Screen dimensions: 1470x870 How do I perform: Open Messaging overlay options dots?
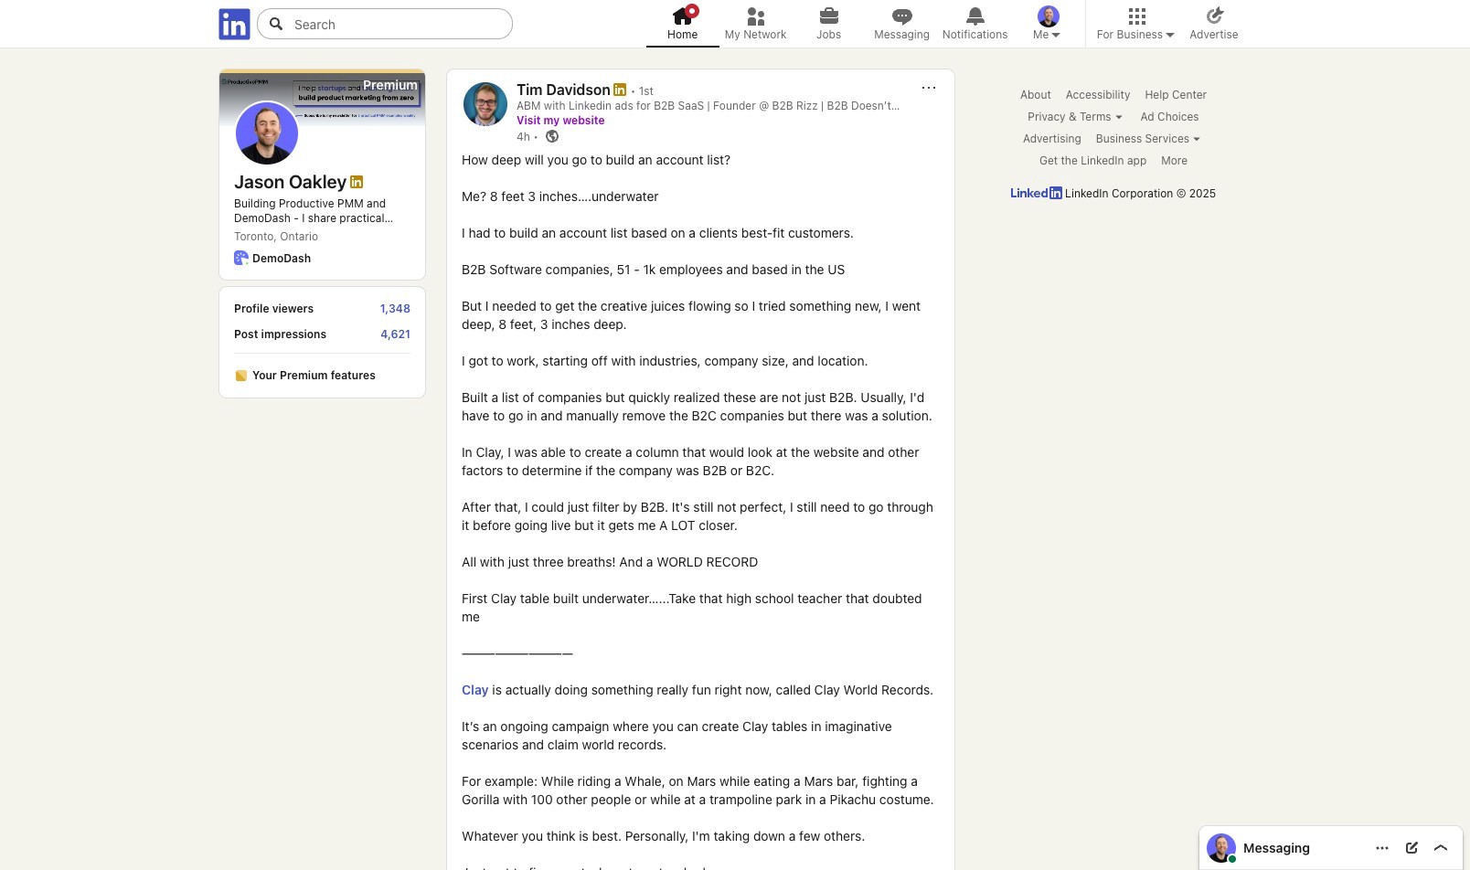pyautogui.click(x=1382, y=848)
